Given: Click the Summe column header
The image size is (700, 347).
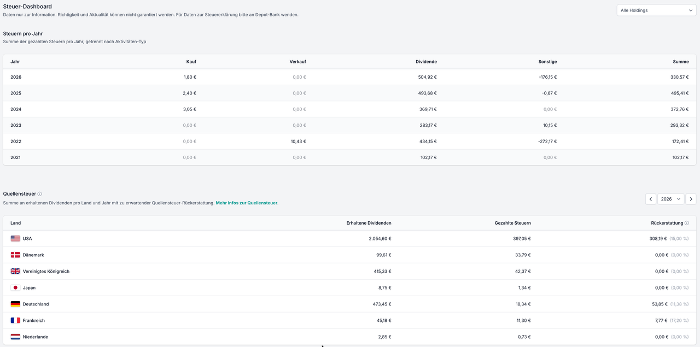Looking at the screenshot, I should pos(681,62).
